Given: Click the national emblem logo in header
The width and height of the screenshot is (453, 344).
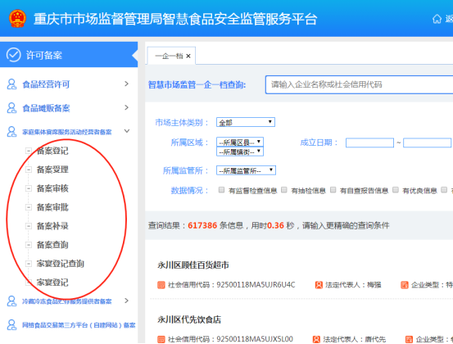Looking at the screenshot, I should coord(17,18).
